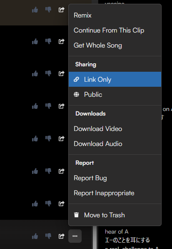This screenshot has width=172, height=249.
Task: Click thumbs down on the top row
Action: pyautogui.click(x=48, y=10)
